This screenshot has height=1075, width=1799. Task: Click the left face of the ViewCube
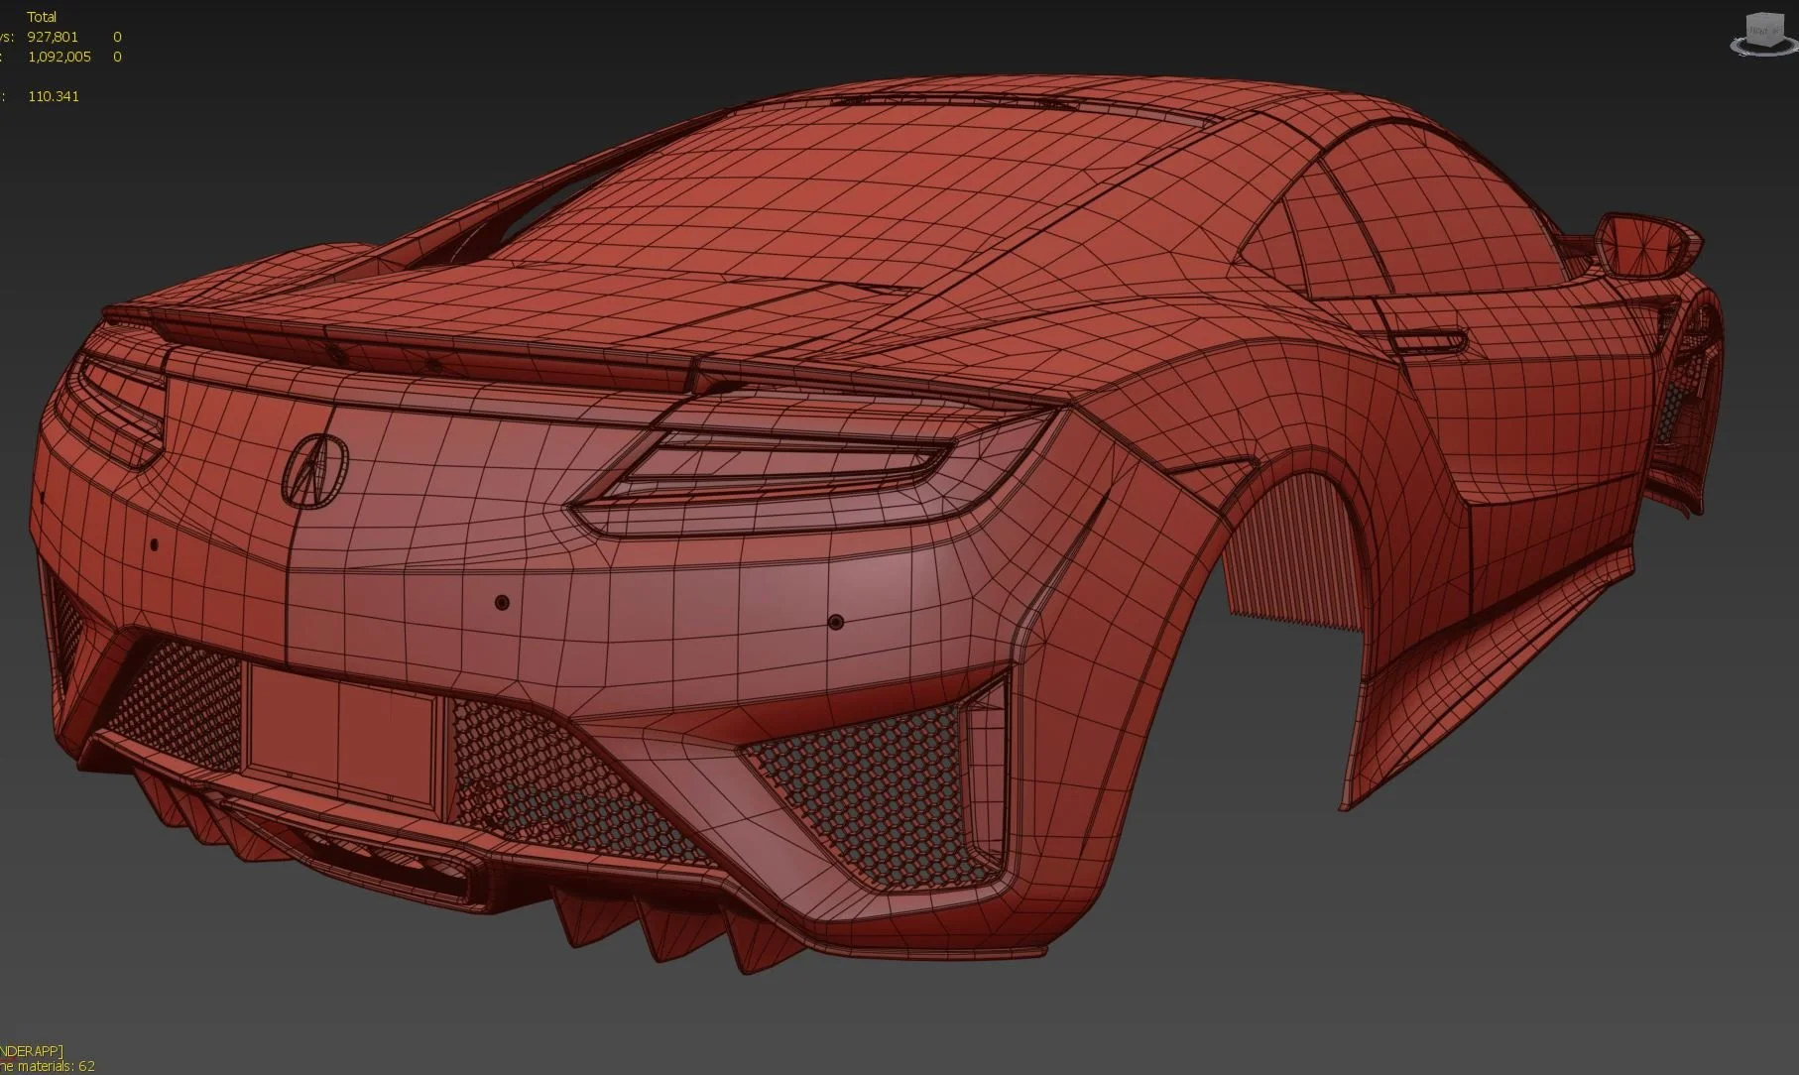(x=1747, y=30)
